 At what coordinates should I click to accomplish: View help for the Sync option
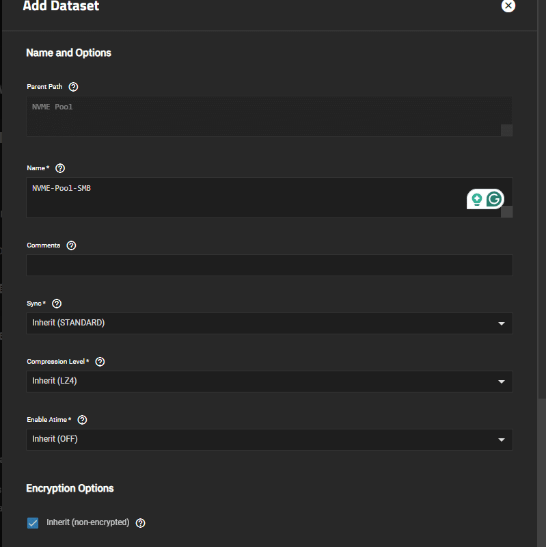click(x=57, y=304)
